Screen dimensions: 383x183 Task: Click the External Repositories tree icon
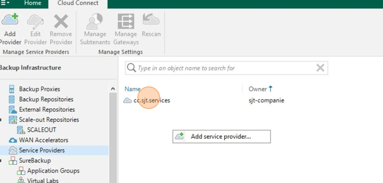pos(12,110)
